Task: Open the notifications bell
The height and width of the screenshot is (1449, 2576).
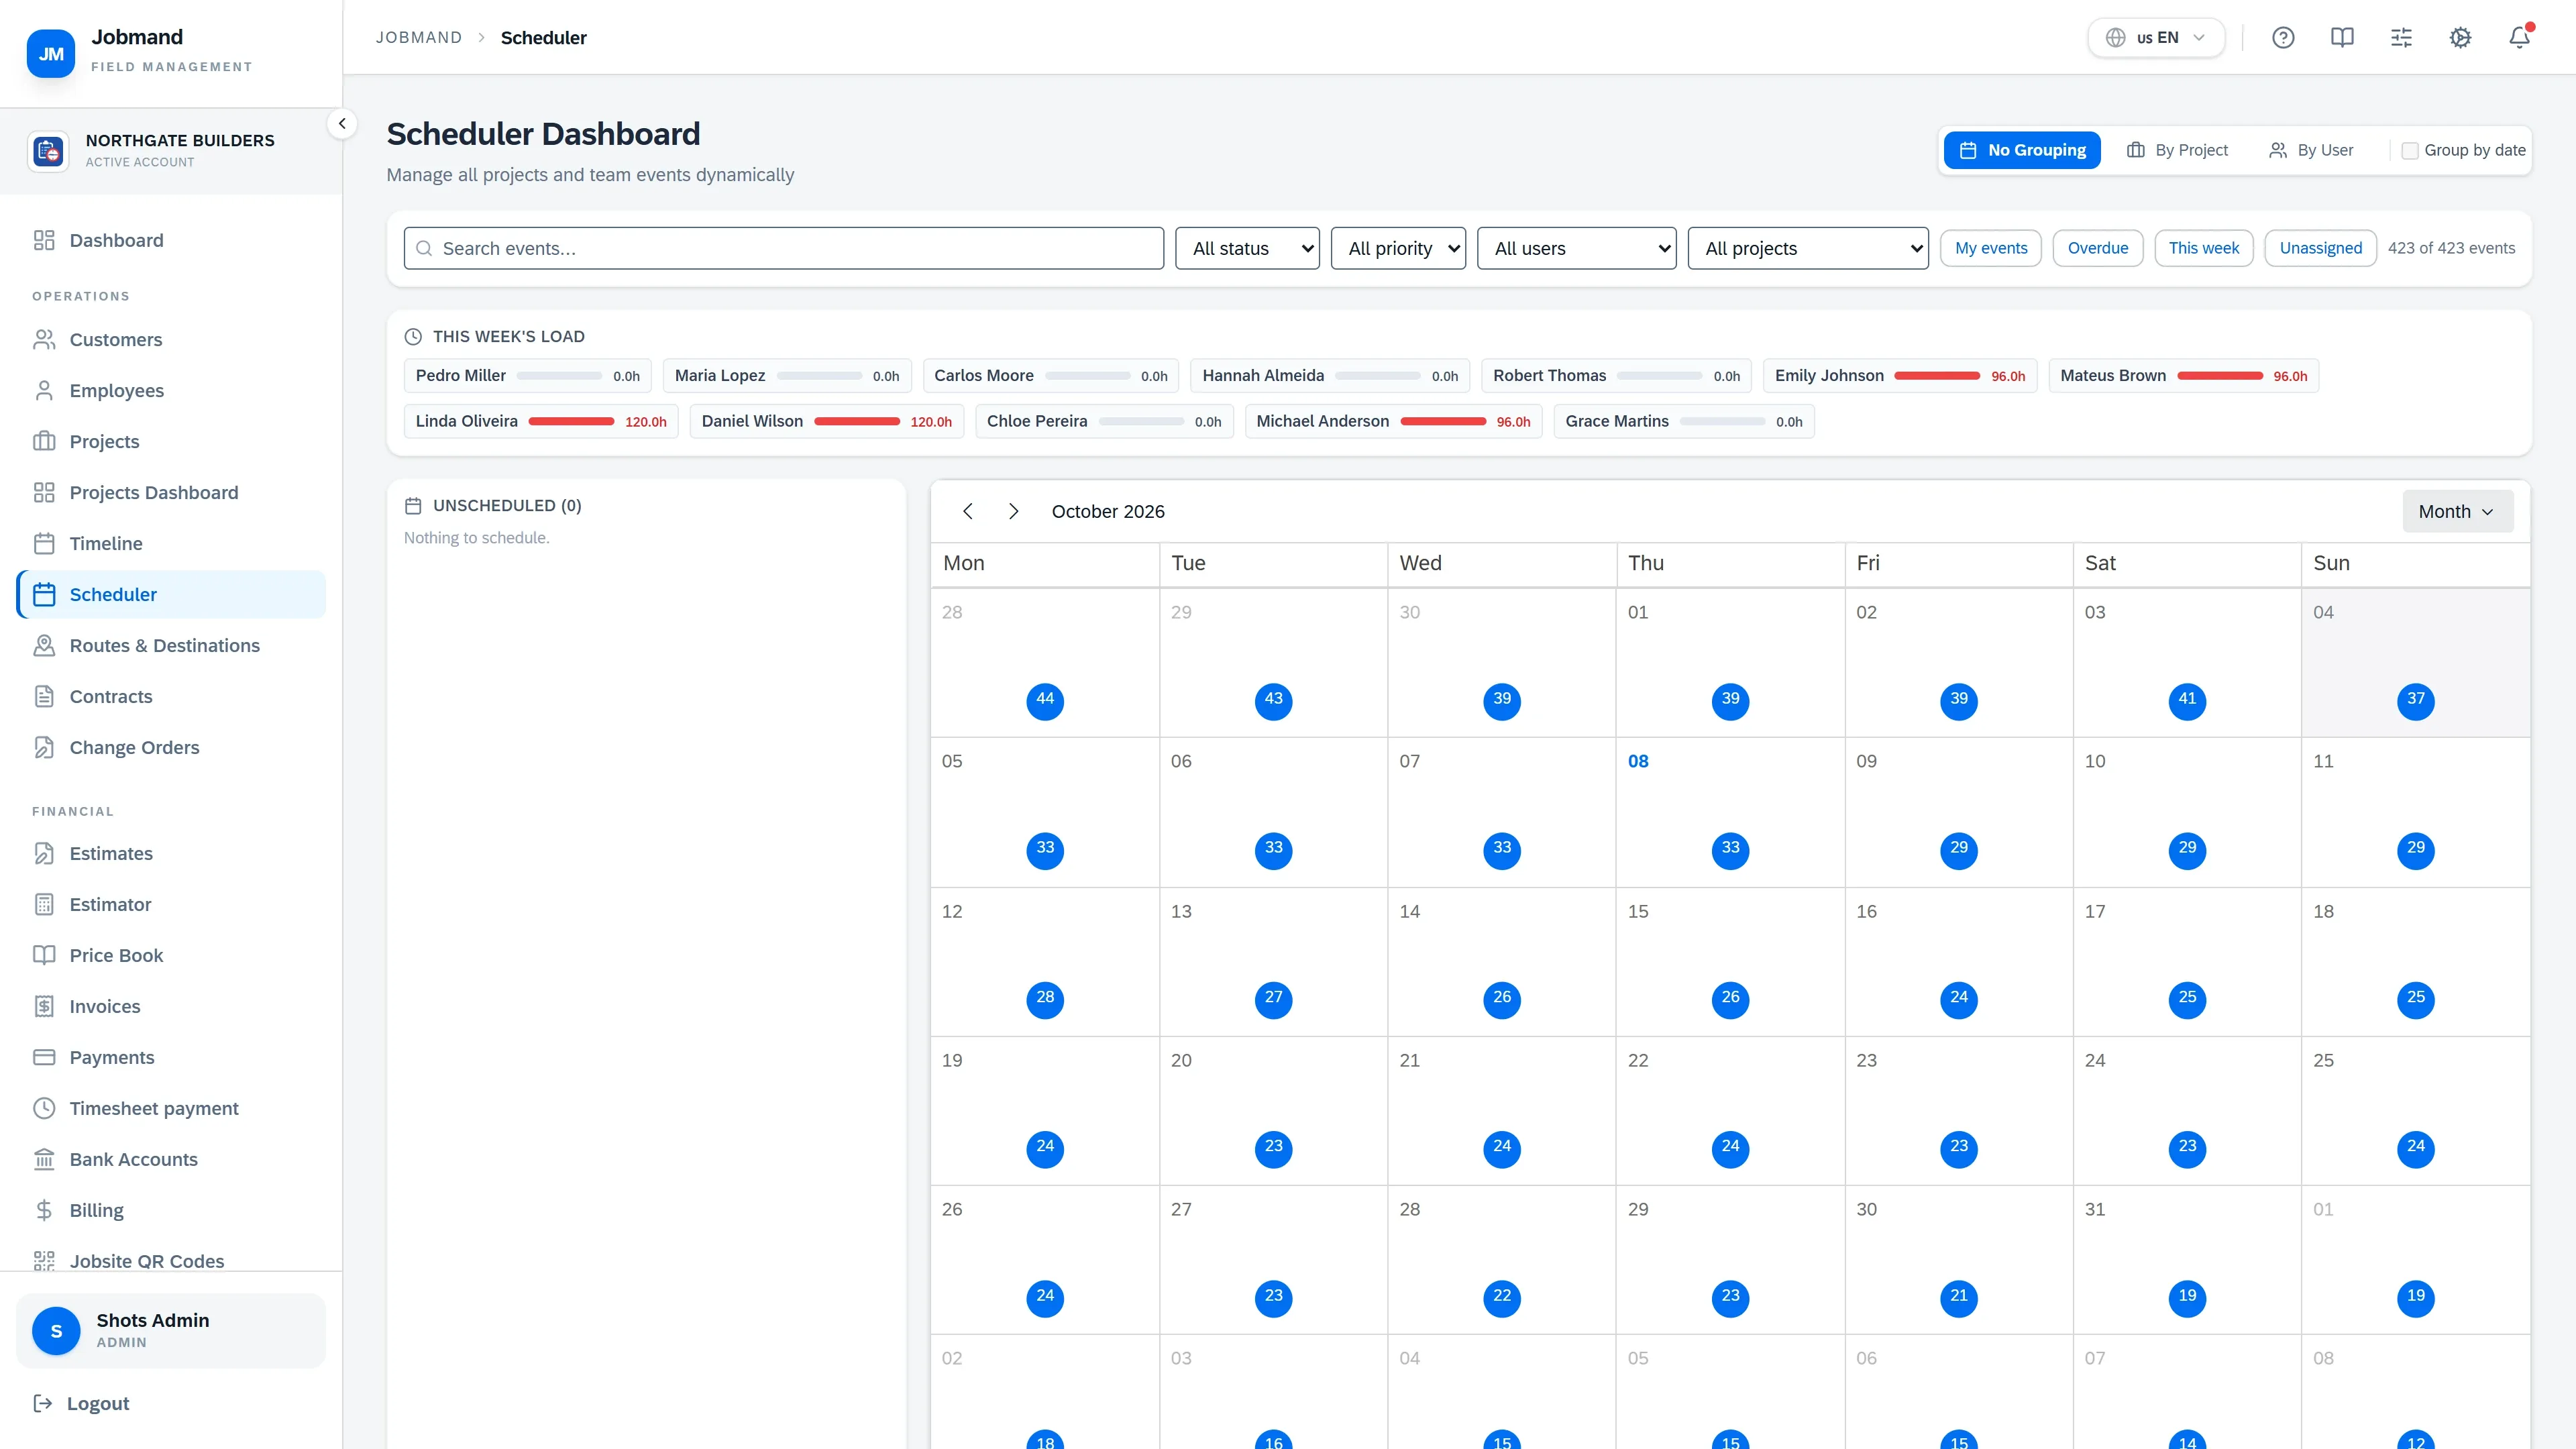Action: tap(2519, 38)
